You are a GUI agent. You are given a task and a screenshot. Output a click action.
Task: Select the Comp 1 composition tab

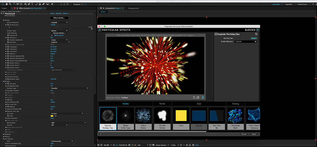click(103, 12)
